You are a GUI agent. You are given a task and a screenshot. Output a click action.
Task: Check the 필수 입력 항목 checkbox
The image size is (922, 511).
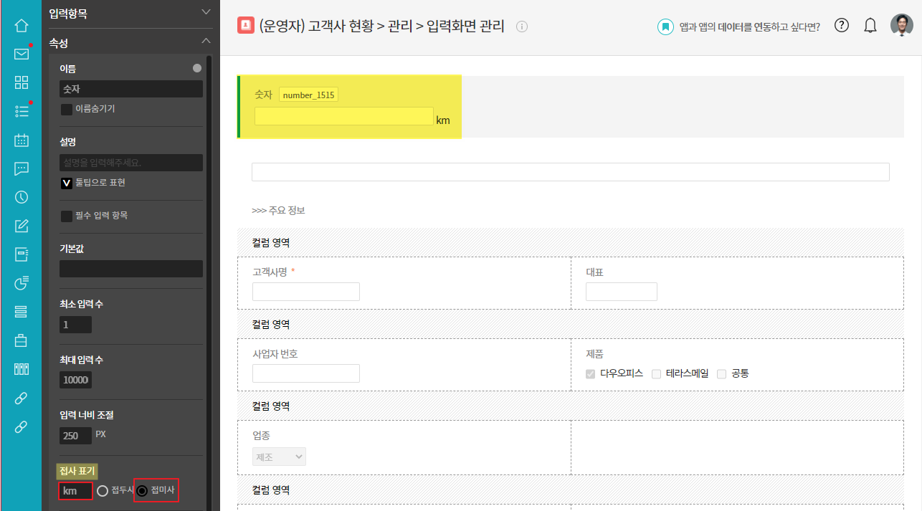click(67, 216)
